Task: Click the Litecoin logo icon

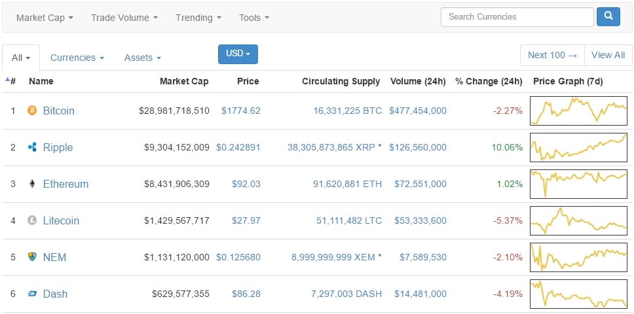Action: (x=32, y=220)
